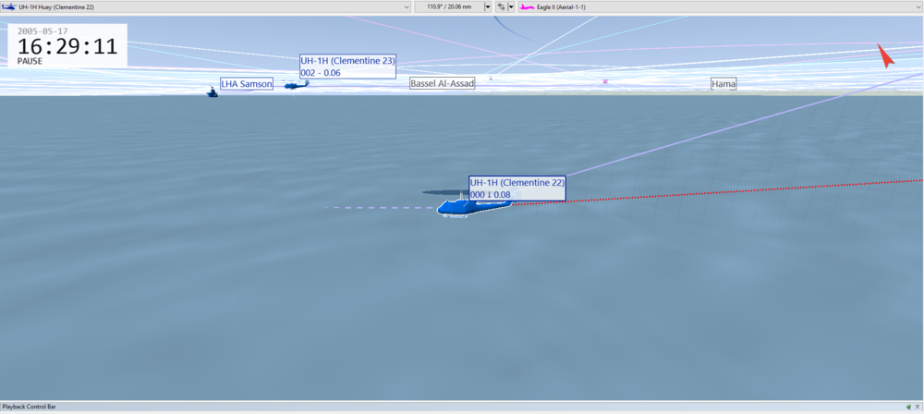This screenshot has height=414, width=924.
Task: Click the 110.9° / 20.06 nm range readout field
Action: pos(449,6)
